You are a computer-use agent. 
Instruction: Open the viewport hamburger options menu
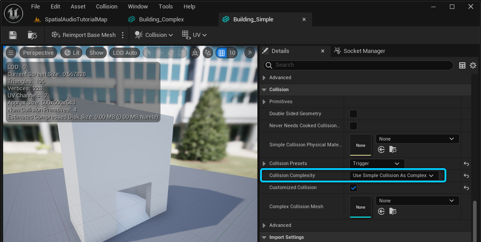tap(11, 52)
